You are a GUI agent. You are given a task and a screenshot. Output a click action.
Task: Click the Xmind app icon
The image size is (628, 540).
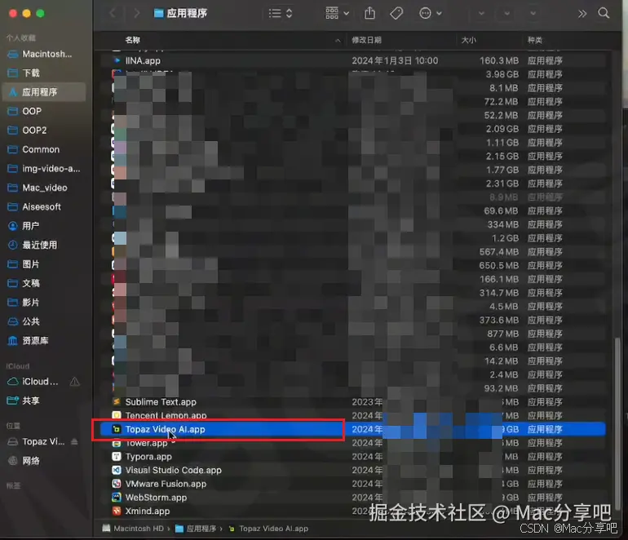click(x=117, y=511)
